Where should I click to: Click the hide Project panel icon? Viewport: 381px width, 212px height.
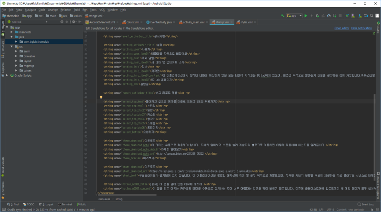pos(80,22)
